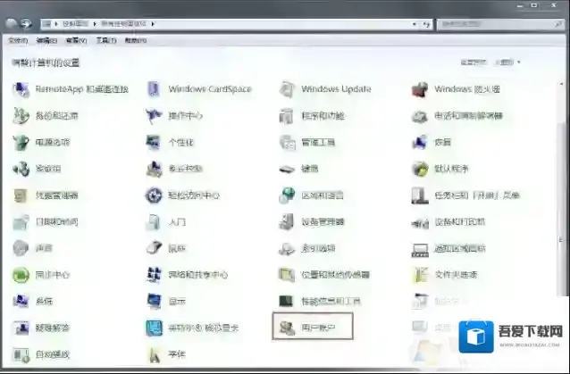Viewport: 570px width, 374px height.
Task: Open 任务栏和「开始」菜单 taskbar icon
Action: click(x=420, y=195)
